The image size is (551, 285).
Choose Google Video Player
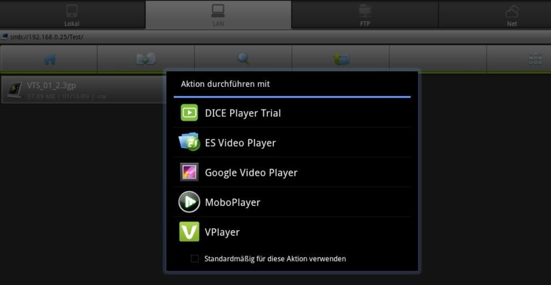(292, 172)
